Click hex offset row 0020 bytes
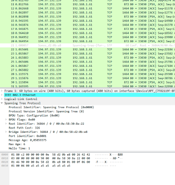Viewport: 175px width, 185px height. click(x=51, y=162)
